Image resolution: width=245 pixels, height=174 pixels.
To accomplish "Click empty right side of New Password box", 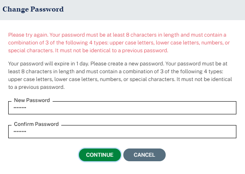I will (x=187, y=108).
